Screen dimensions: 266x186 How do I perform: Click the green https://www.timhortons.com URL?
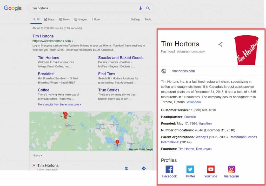point(52,41)
